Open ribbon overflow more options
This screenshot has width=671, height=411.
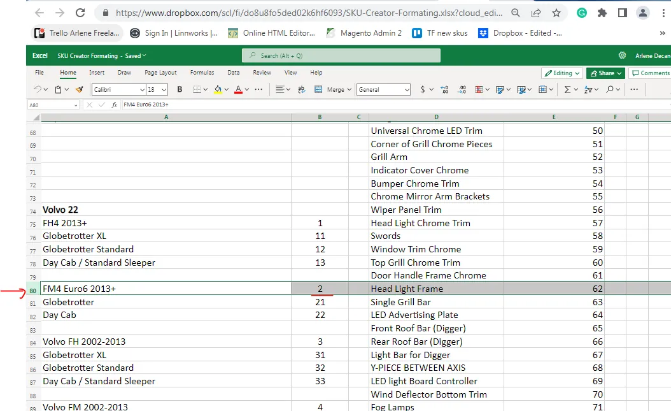coord(634,89)
